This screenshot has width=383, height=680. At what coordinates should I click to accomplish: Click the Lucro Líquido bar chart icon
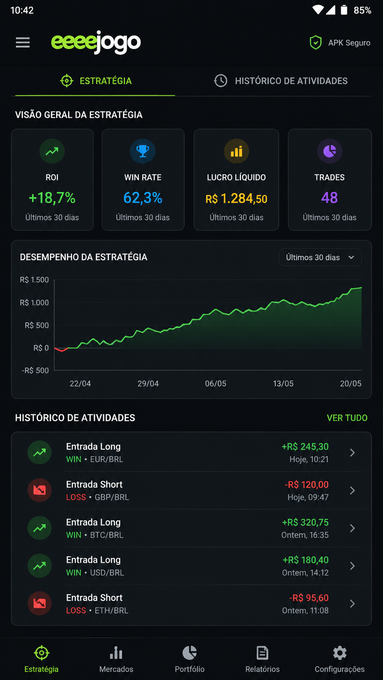coord(236,151)
